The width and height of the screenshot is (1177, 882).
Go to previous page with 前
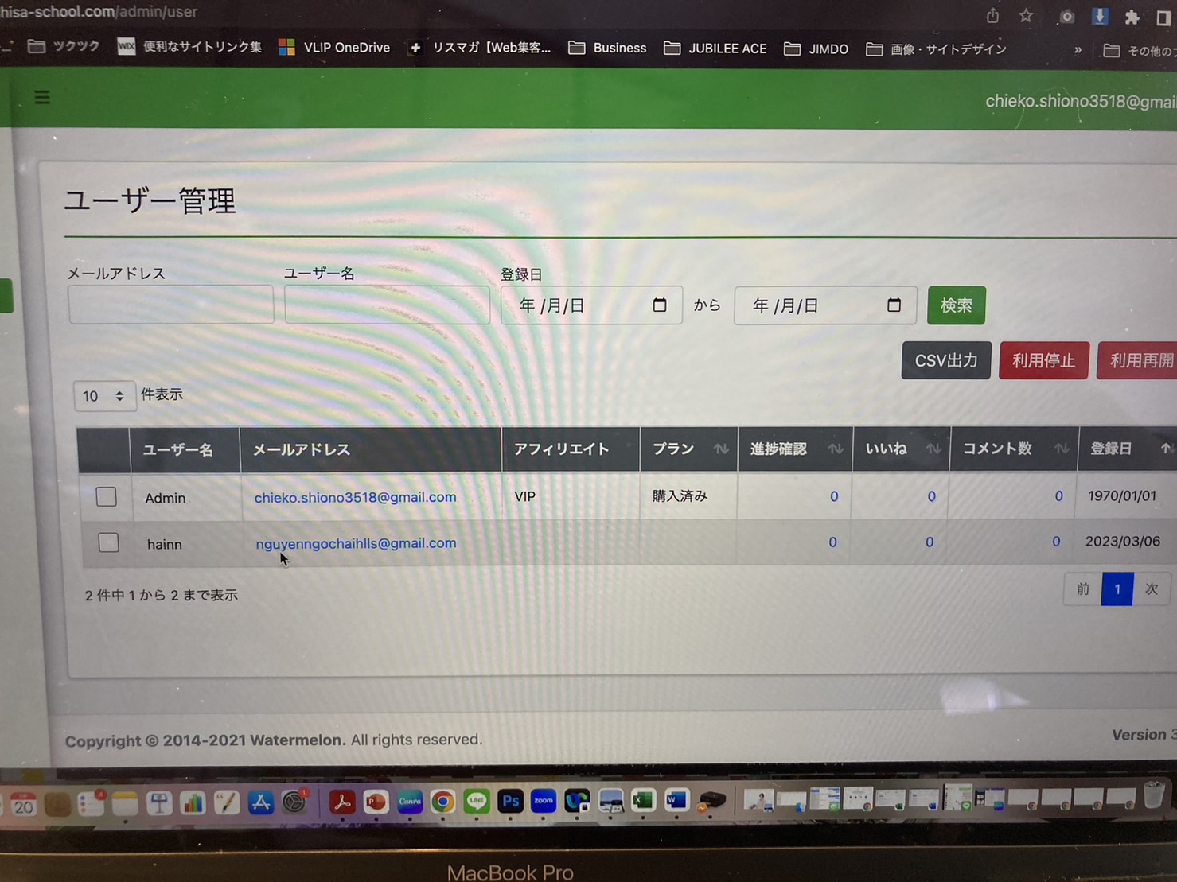[1083, 589]
